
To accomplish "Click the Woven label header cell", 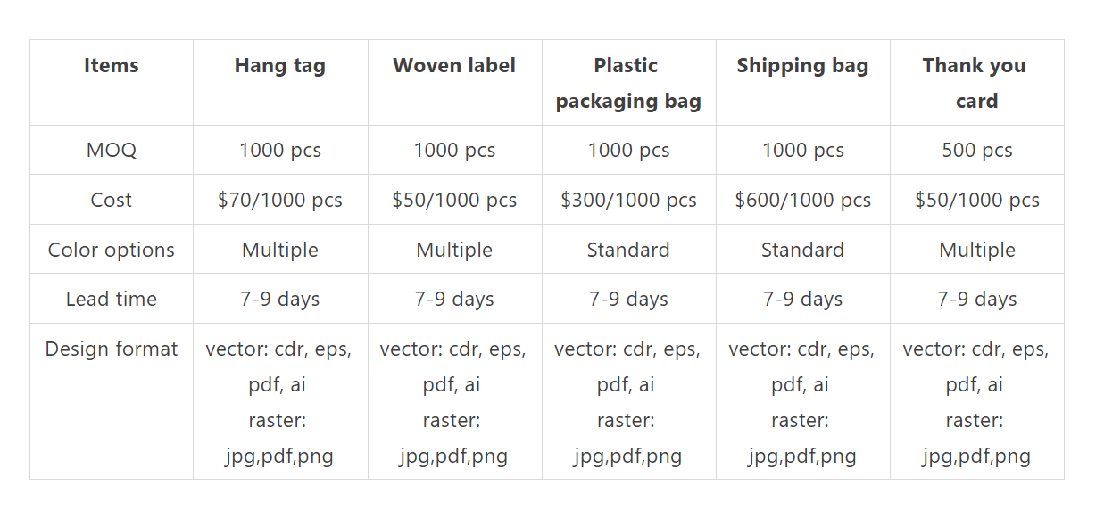I will click(x=454, y=66).
